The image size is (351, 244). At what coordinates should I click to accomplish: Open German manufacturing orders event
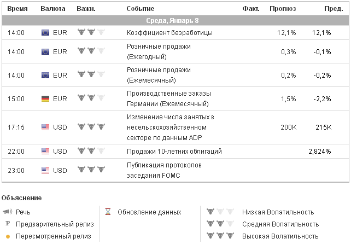click(168, 98)
